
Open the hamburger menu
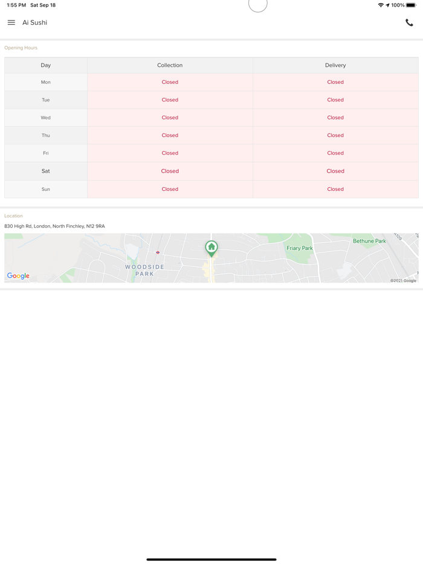11,22
